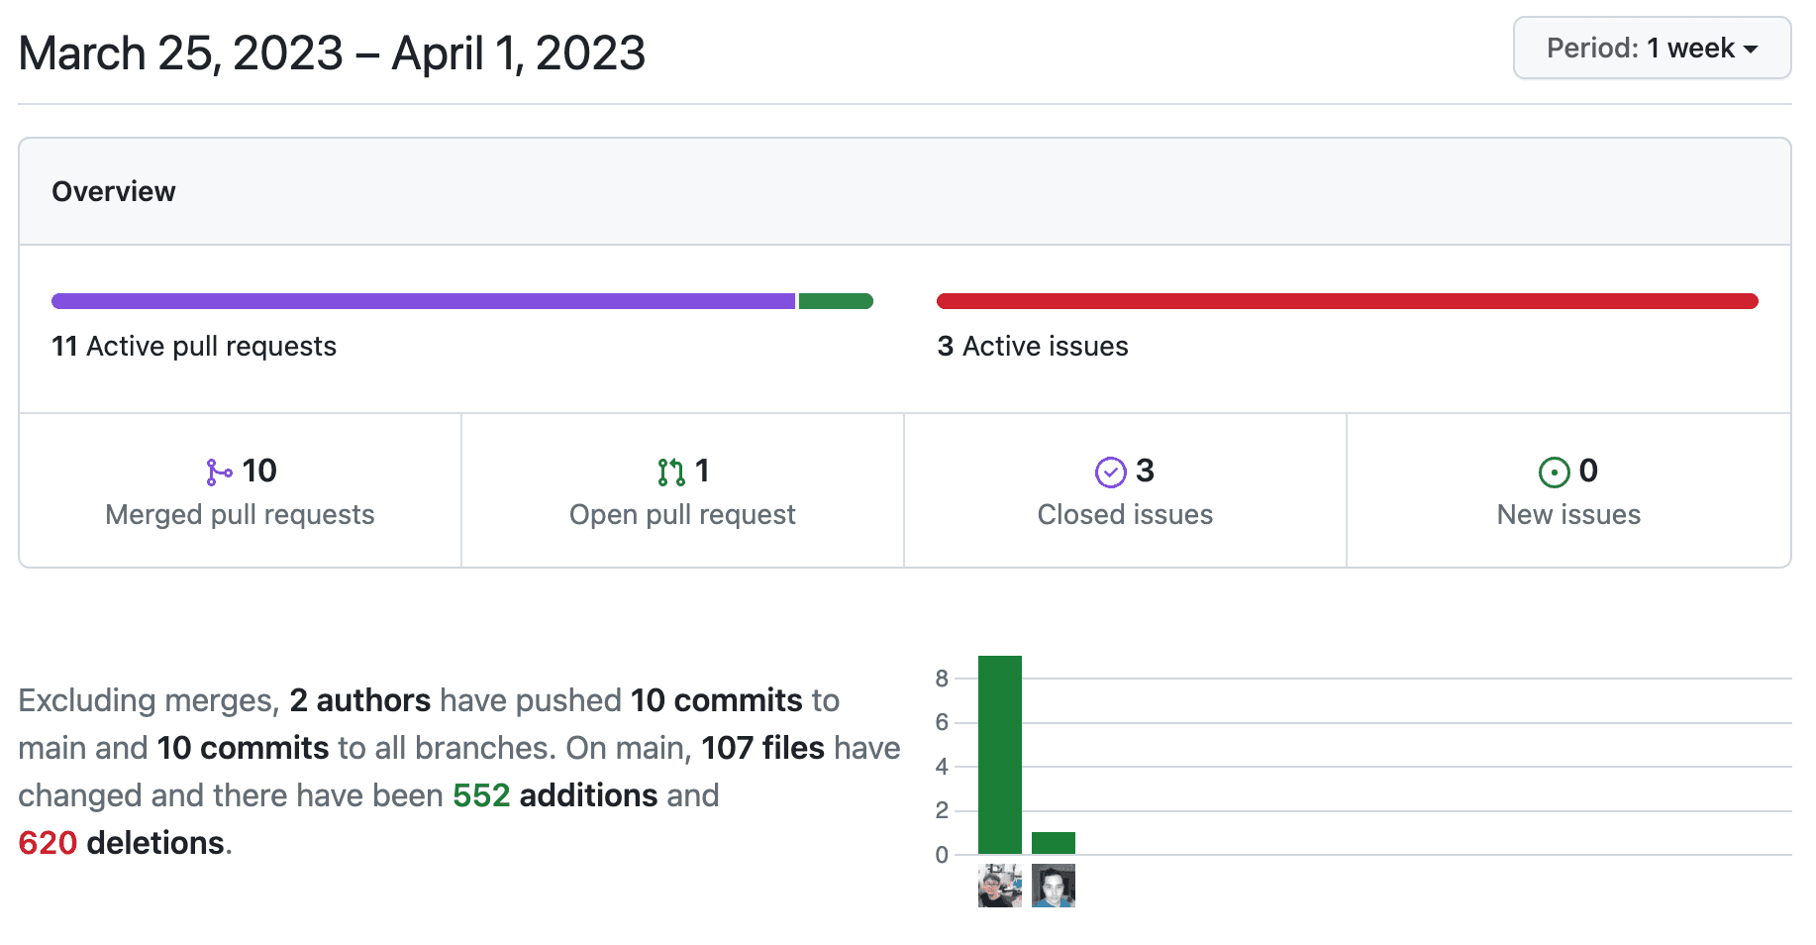Click the new issues circle icon

pyautogui.click(x=1554, y=472)
